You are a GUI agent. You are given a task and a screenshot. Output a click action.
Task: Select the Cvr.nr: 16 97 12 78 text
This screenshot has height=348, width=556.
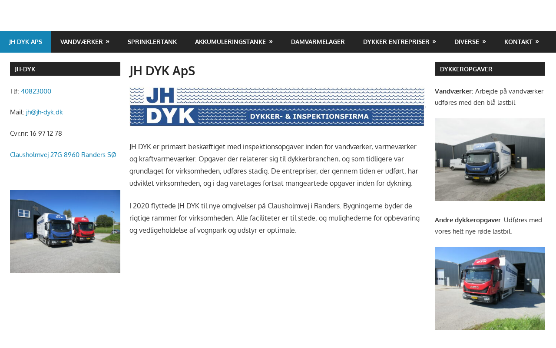[36, 134]
